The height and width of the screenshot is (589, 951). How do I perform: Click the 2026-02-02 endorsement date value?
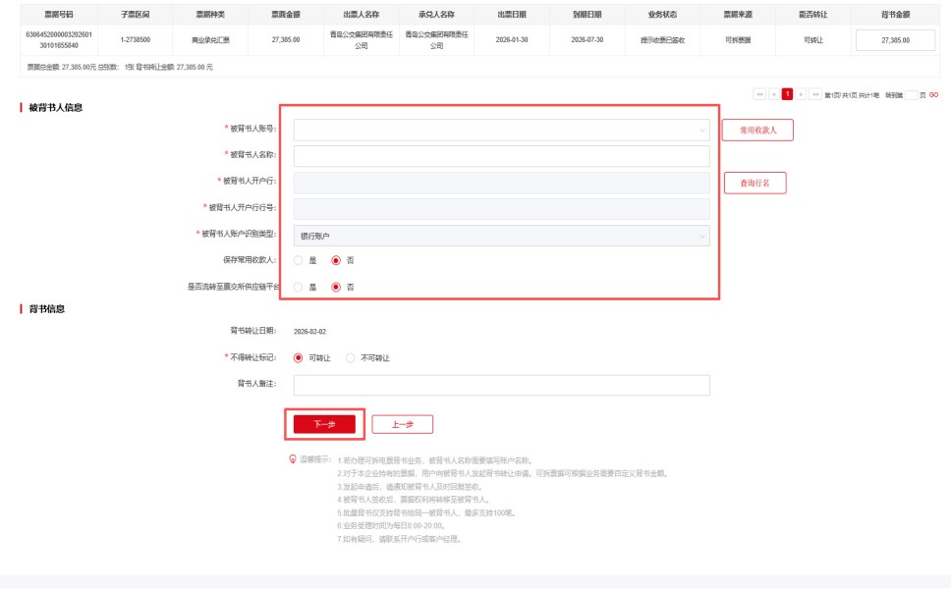pyautogui.click(x=309, y=332)
